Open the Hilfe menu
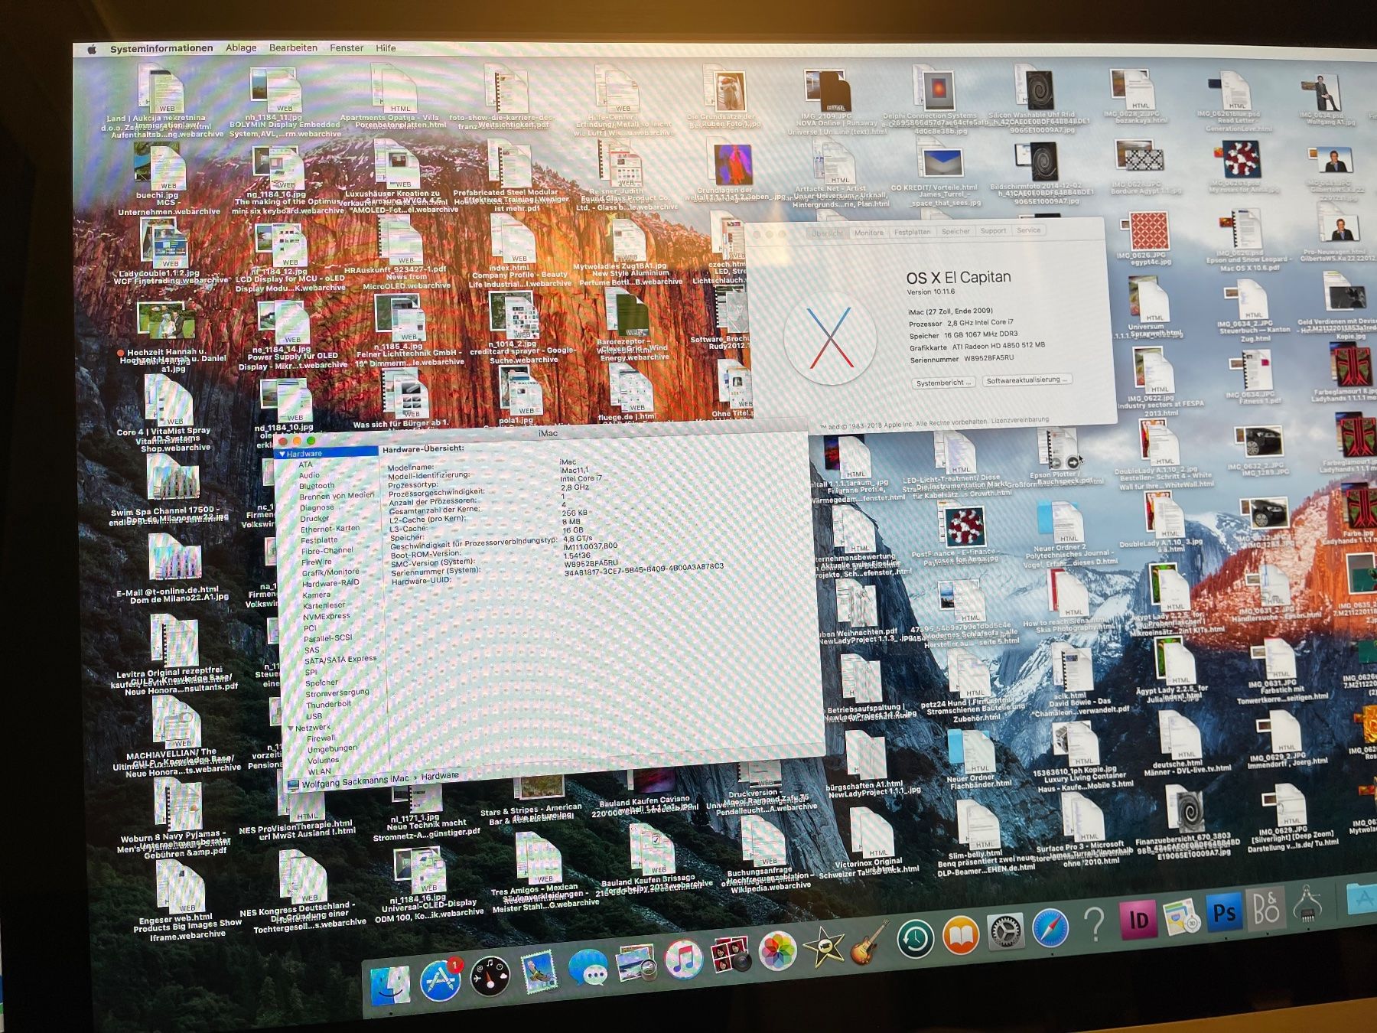The width and height of the screenshot is (1377, 1033). 386,47
